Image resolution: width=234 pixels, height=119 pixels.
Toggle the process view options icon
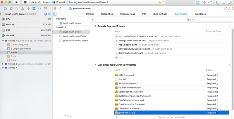[x=49, y=14]
